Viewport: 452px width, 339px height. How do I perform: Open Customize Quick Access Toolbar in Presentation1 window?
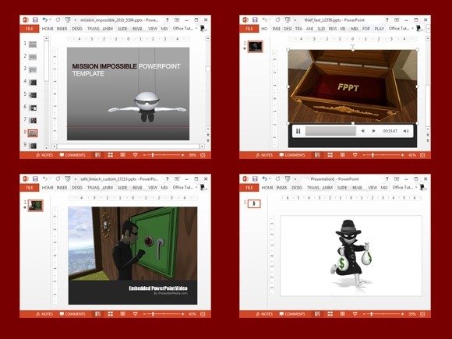(295, 179)
